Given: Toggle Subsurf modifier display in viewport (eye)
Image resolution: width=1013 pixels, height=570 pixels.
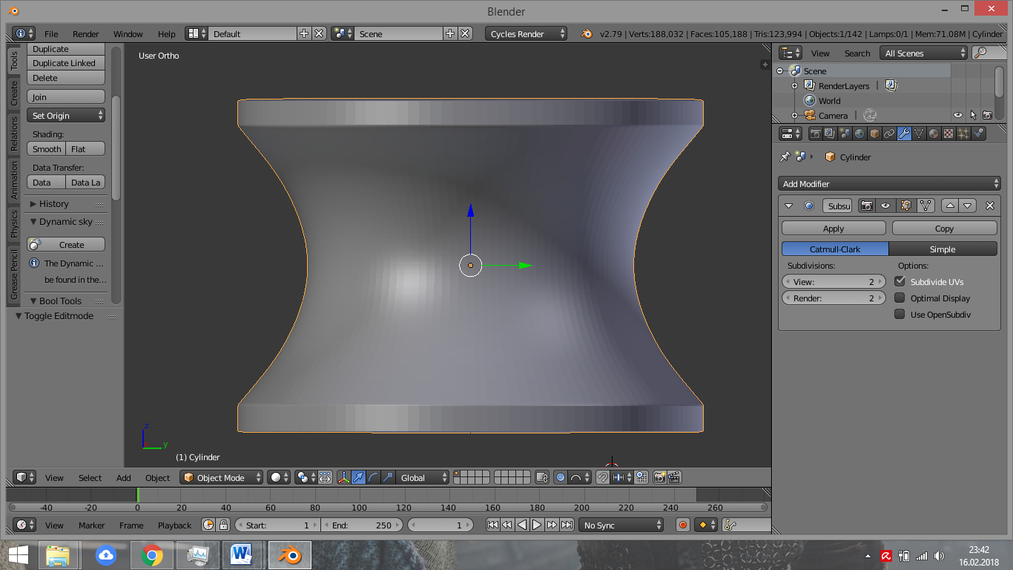Looking at the screenshot, I should pos(885,206).
